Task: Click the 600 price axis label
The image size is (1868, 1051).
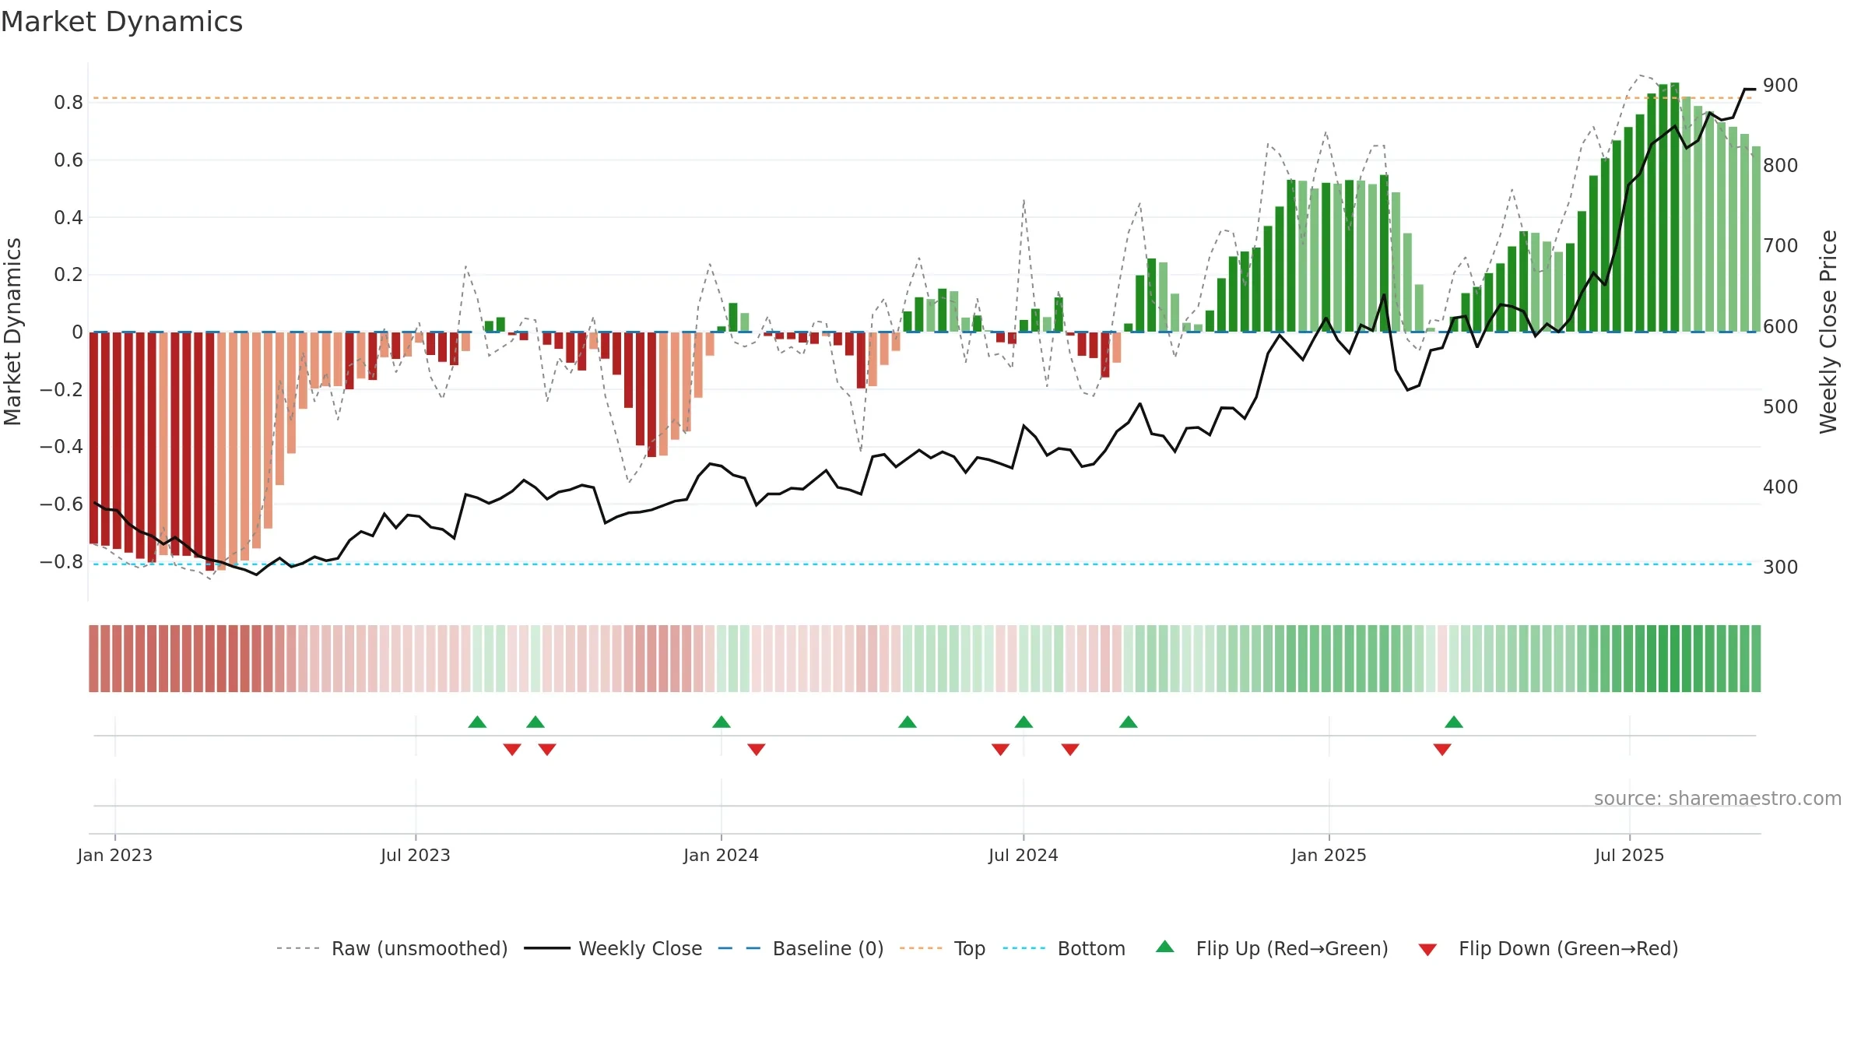Action: pos(1781,327)
